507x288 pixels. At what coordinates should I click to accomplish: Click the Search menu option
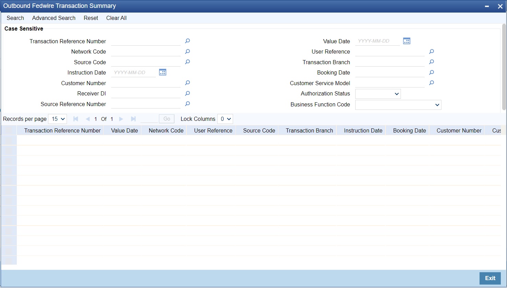(15, 18)
